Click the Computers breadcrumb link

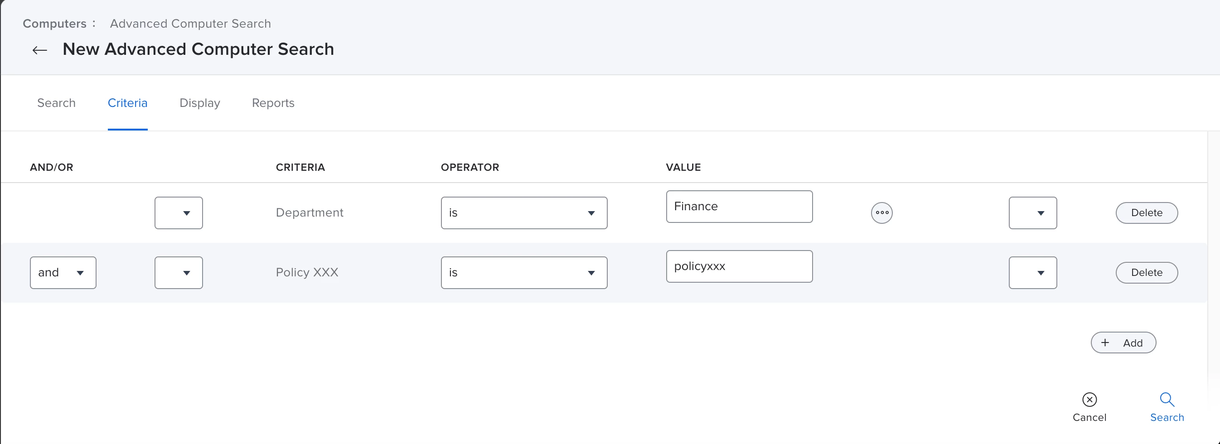tap(54, 24)
